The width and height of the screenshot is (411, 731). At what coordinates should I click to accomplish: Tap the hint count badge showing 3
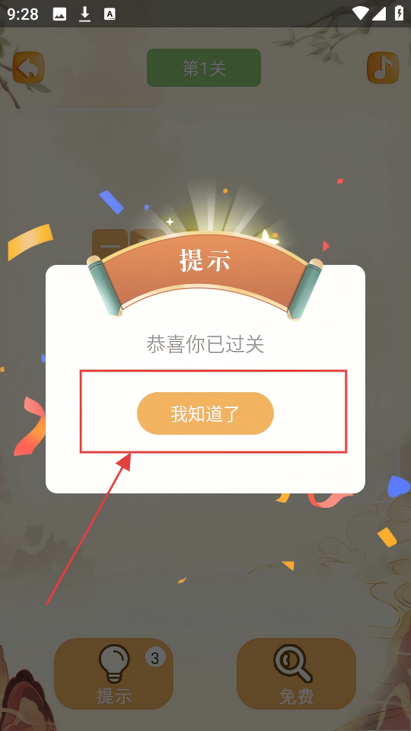pyautogui.click(x=155, y=658)
